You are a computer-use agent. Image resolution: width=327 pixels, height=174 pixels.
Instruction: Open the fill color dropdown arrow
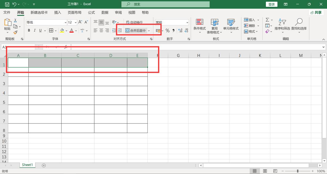click(x=66, y=30)
